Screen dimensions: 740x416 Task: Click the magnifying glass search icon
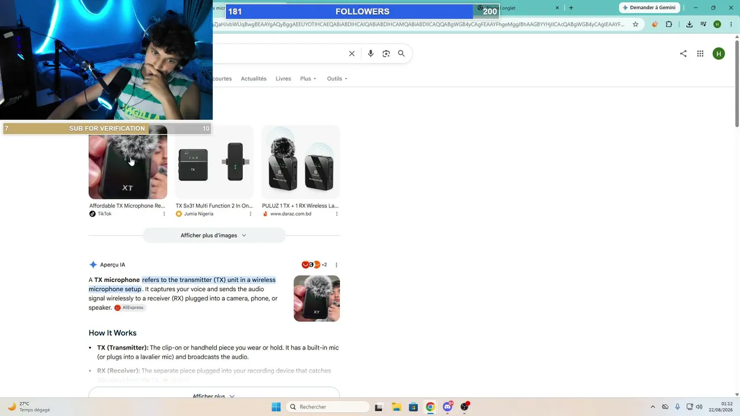[x=401, y=54]
